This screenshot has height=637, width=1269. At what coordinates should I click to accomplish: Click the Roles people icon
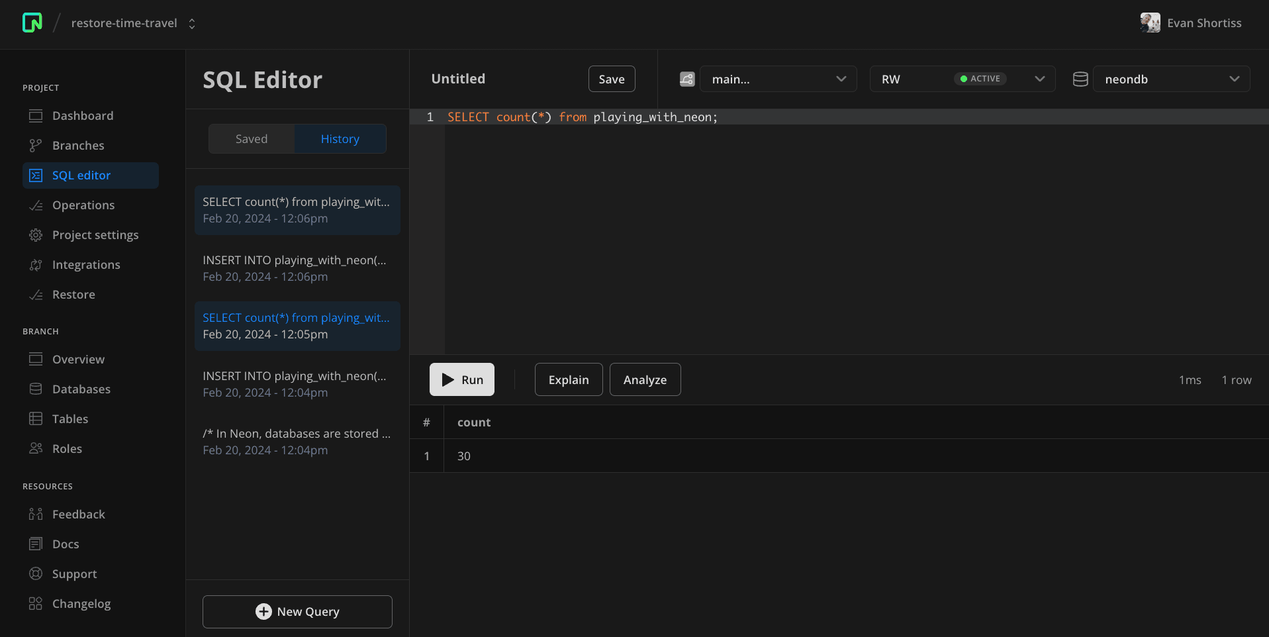click(36, 449)
